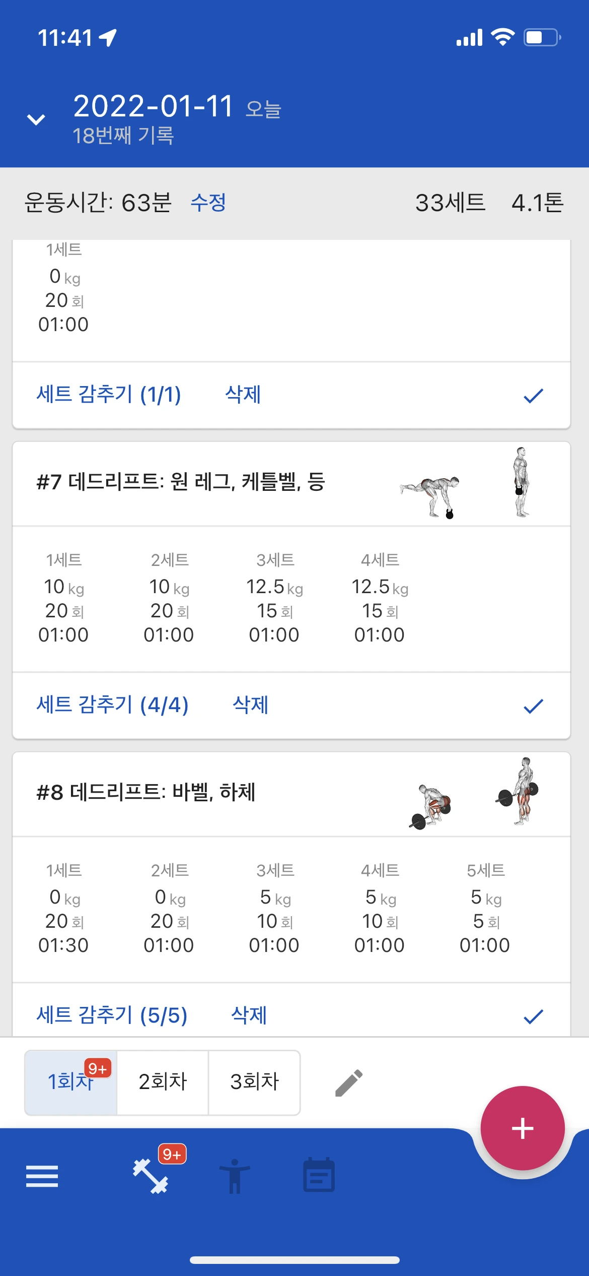Screen dimensions: 589x1276
Task: Collapse sets via 세트 감추기 (5/5)
Action: point(112,1015)
